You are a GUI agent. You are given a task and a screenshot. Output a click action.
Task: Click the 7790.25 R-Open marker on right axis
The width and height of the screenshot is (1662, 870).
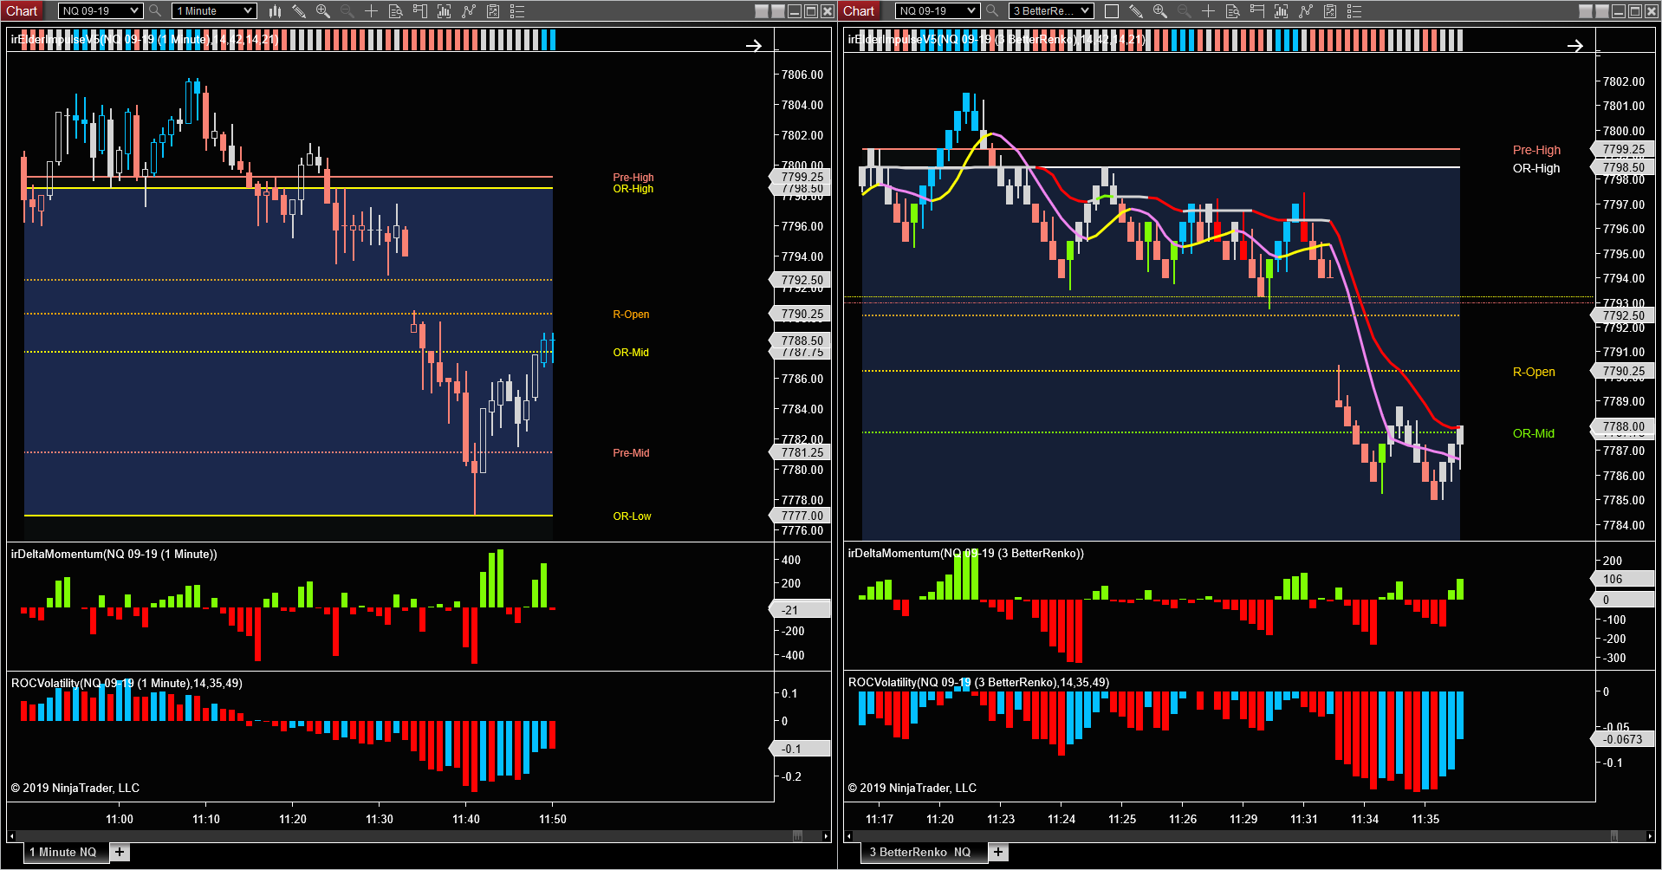coord(1623,371)
